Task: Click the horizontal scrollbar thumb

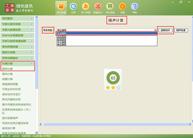Action: [115, 124]
